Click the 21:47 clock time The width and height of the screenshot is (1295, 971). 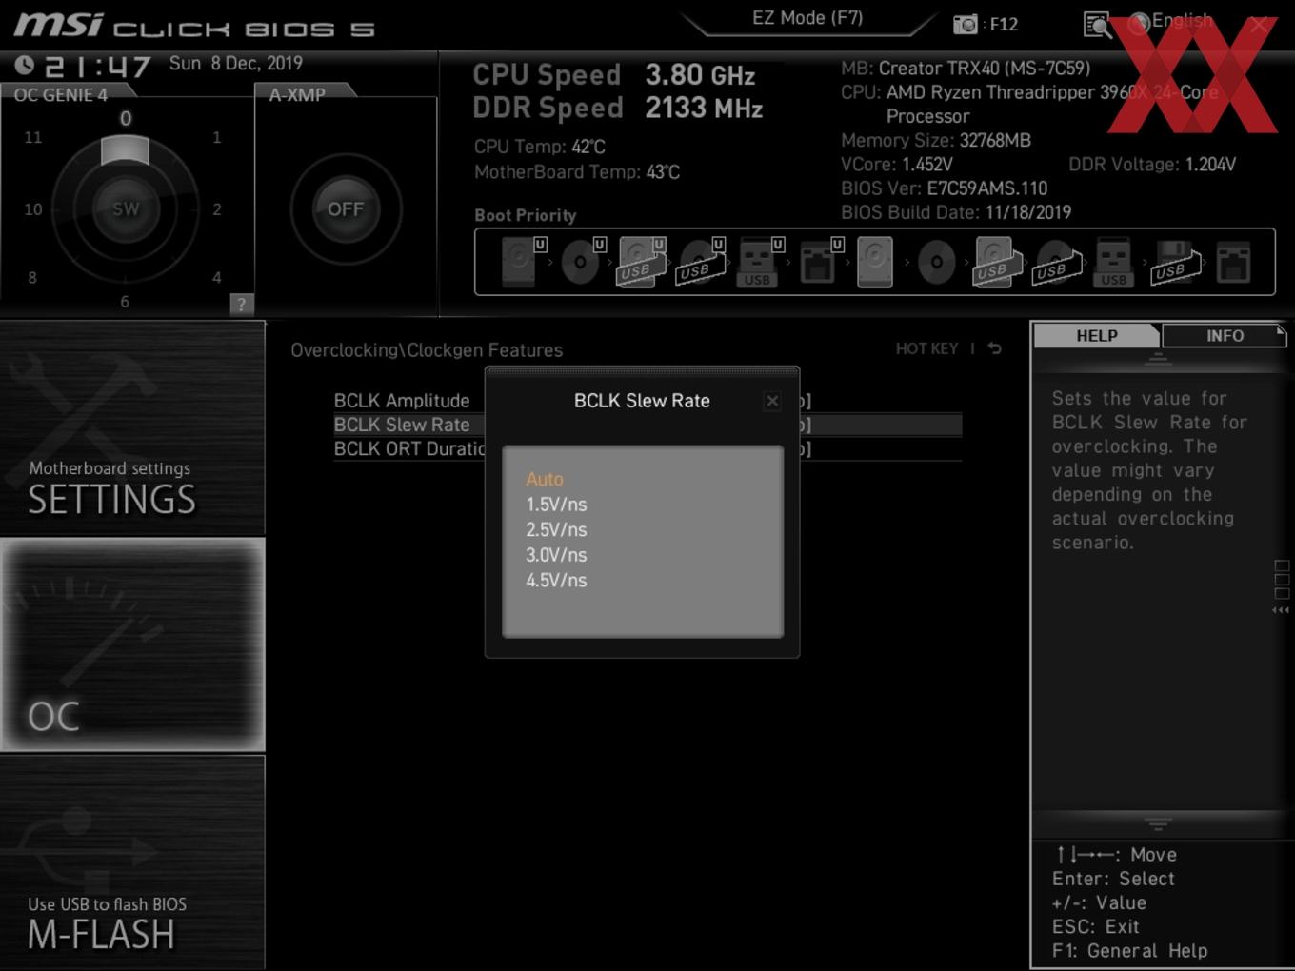pos(97,66)
